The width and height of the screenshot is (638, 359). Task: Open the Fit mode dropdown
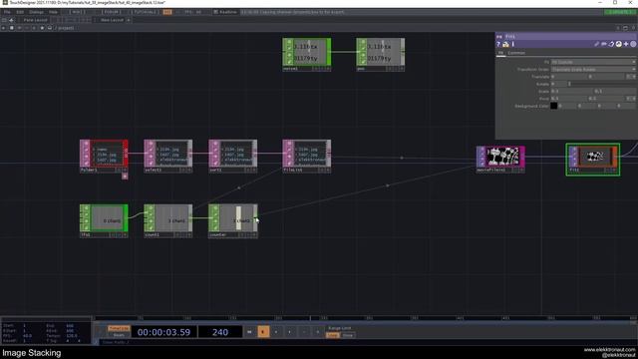tap(593, 62)
